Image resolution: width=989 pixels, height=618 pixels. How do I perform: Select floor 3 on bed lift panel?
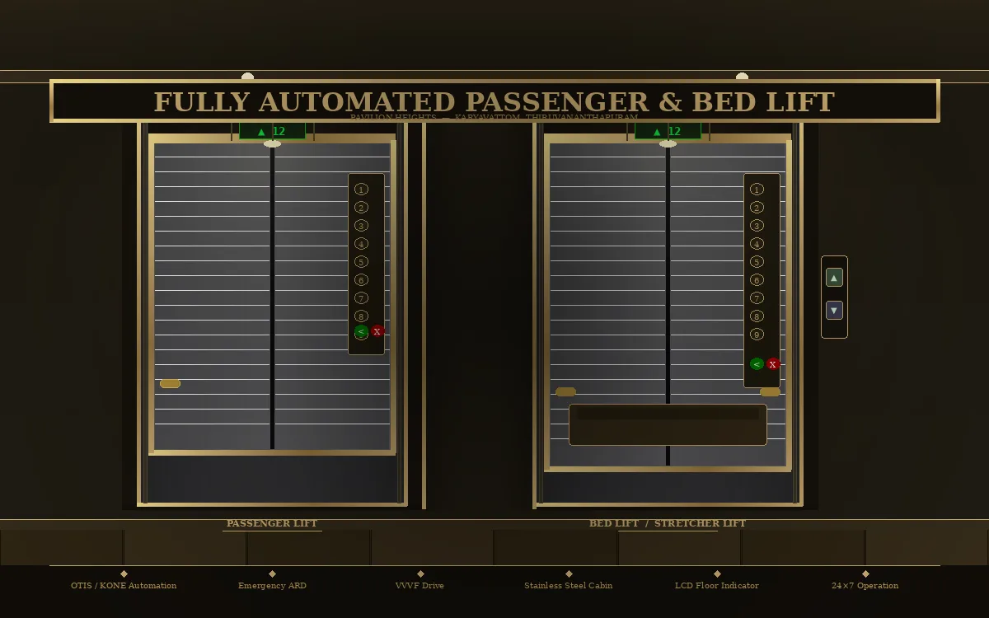pos(757,226)
